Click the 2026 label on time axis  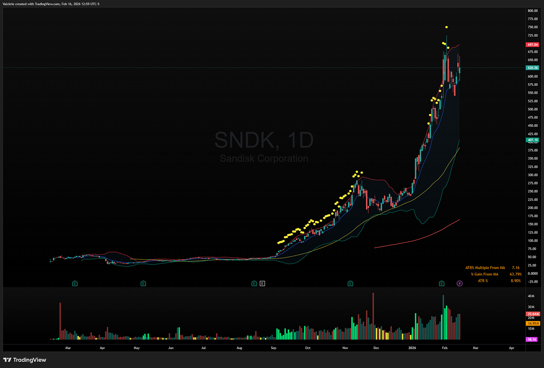(x=412, y=348)
